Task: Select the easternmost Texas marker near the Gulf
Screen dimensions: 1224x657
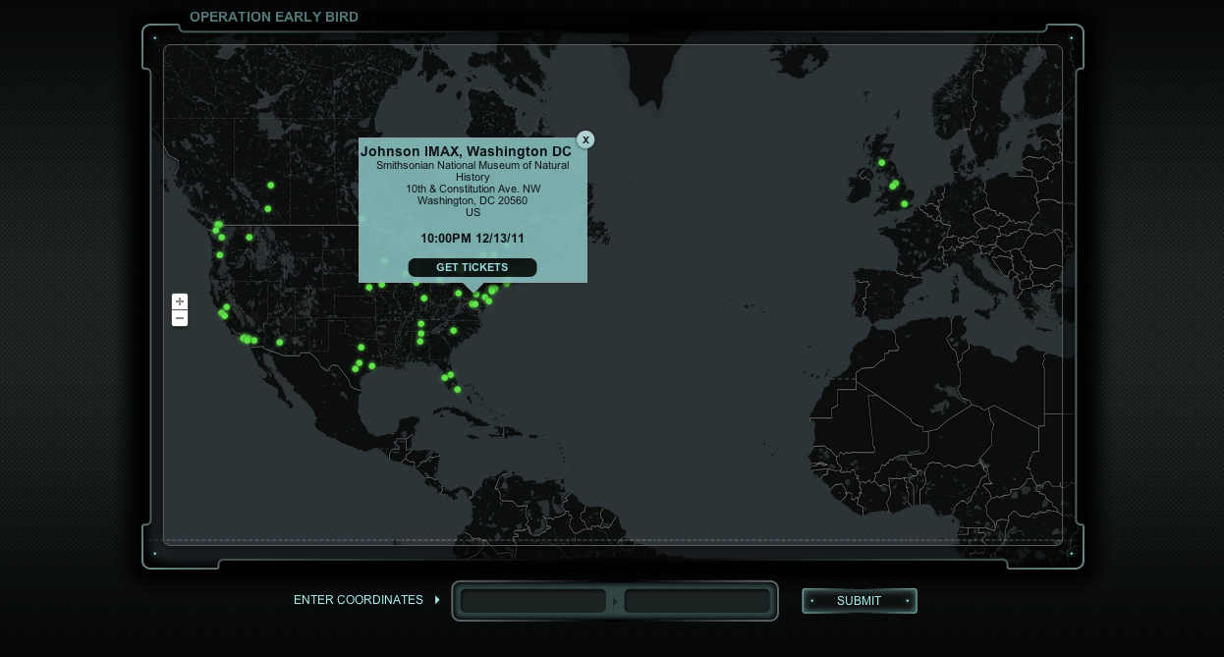Action: coord(372,366)
